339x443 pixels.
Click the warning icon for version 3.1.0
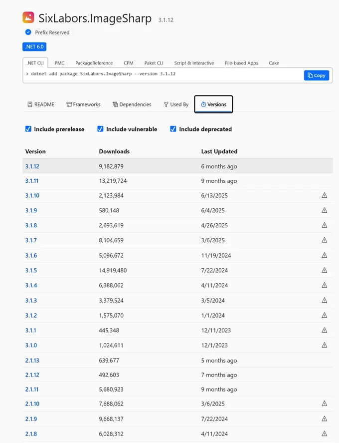325,345
